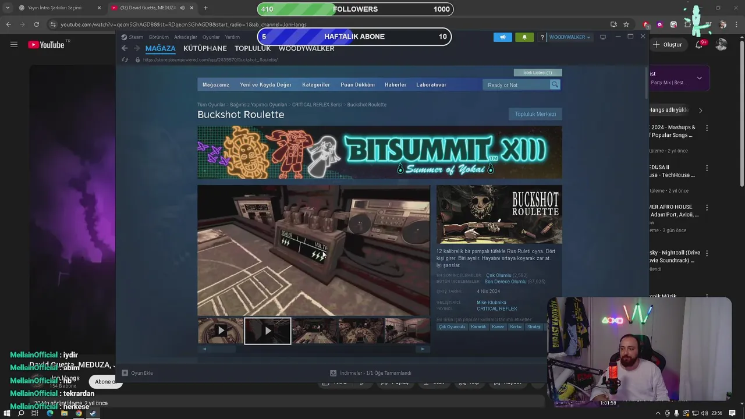Switch to the KÜTÜPHANE tab
Viewport: 745px width, 419px height.
coord(205,48)
